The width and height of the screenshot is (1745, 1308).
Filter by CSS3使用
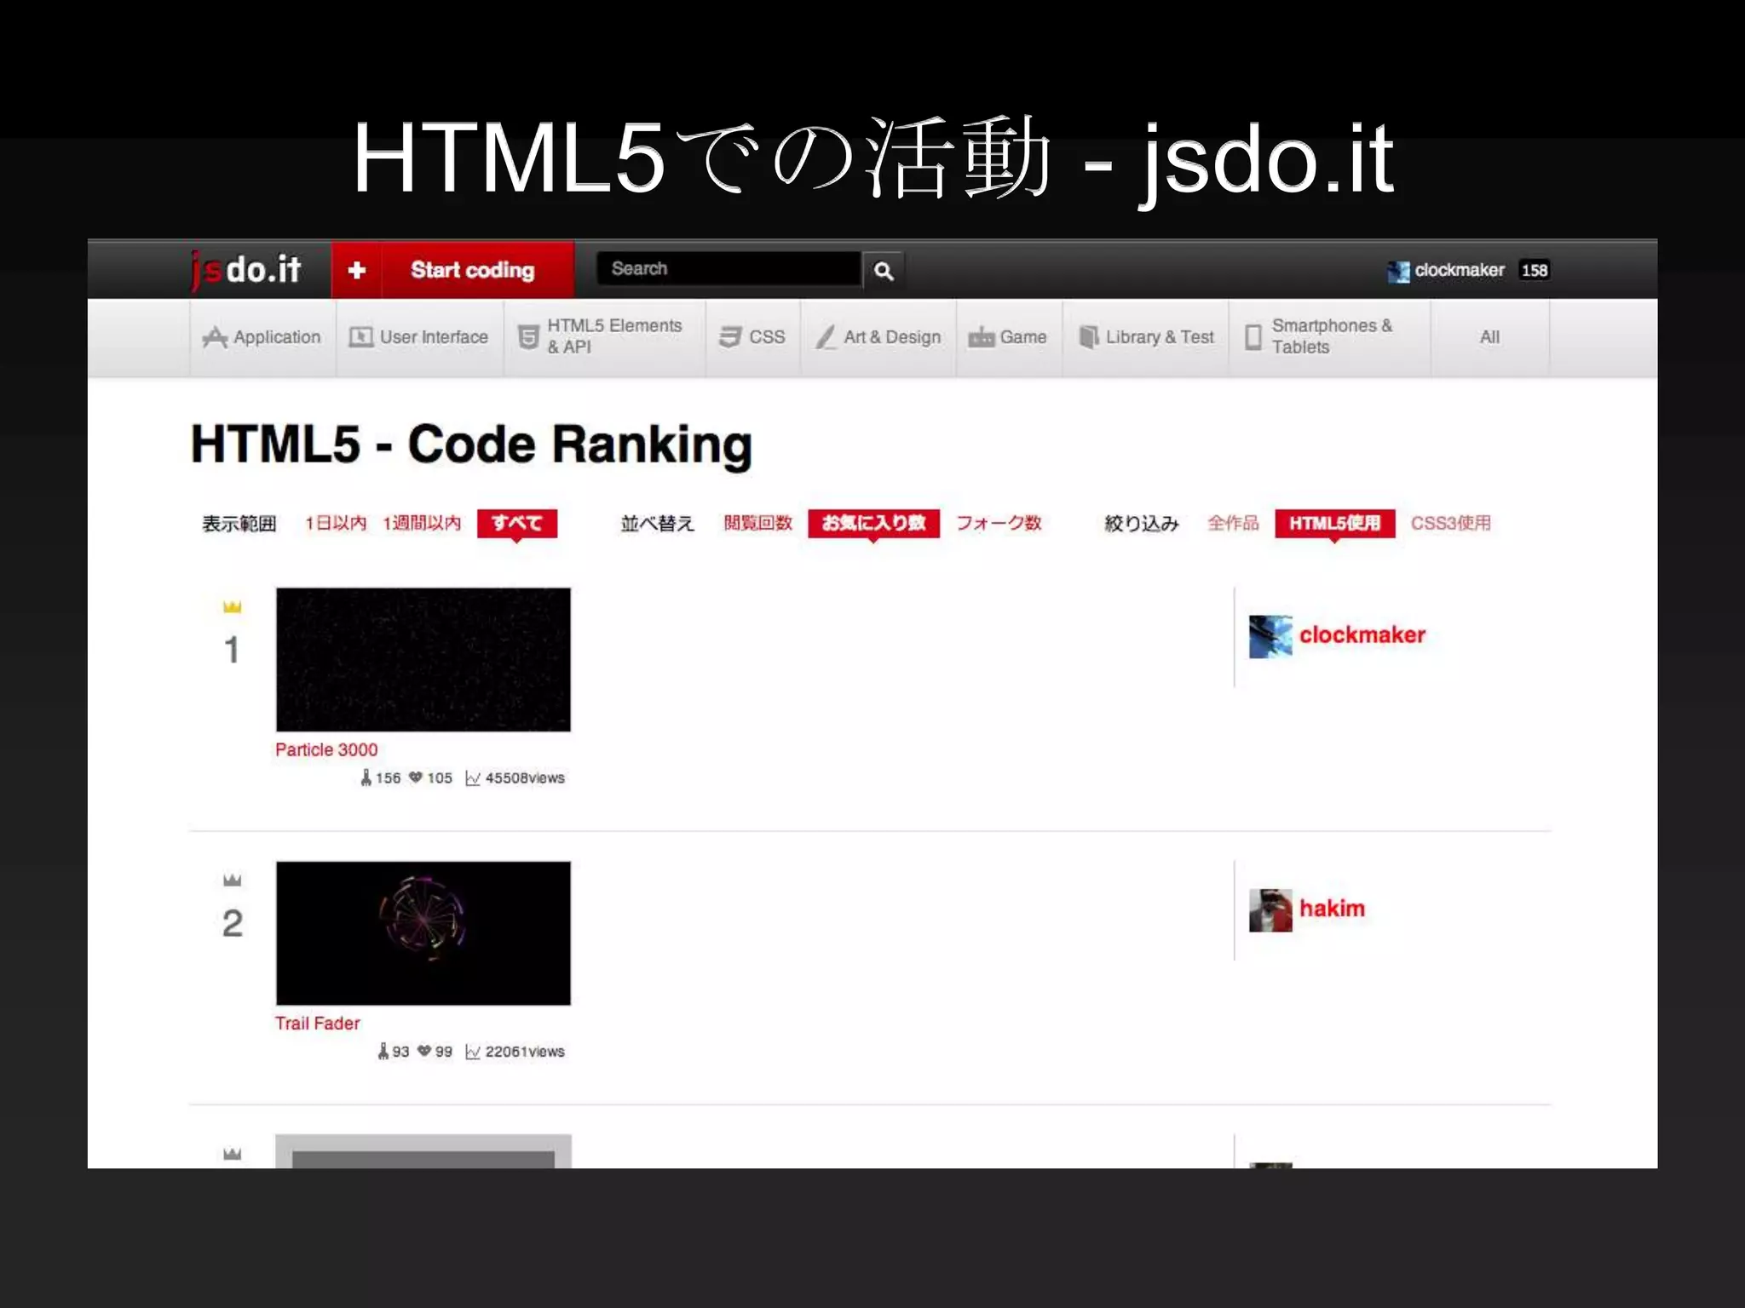[x=1450, y=523]
